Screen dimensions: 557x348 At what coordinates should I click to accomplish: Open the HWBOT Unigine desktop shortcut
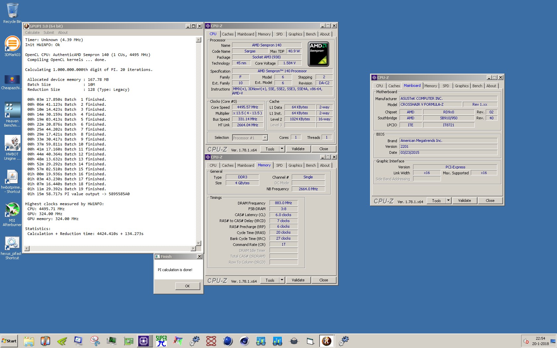[x=12, y=147]
